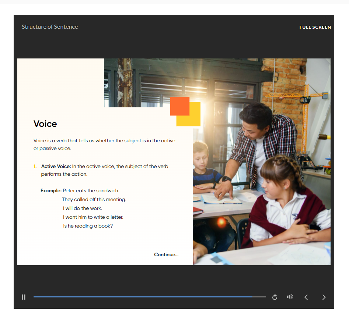Replay the slide with the reload icon

tap(275, 297)
